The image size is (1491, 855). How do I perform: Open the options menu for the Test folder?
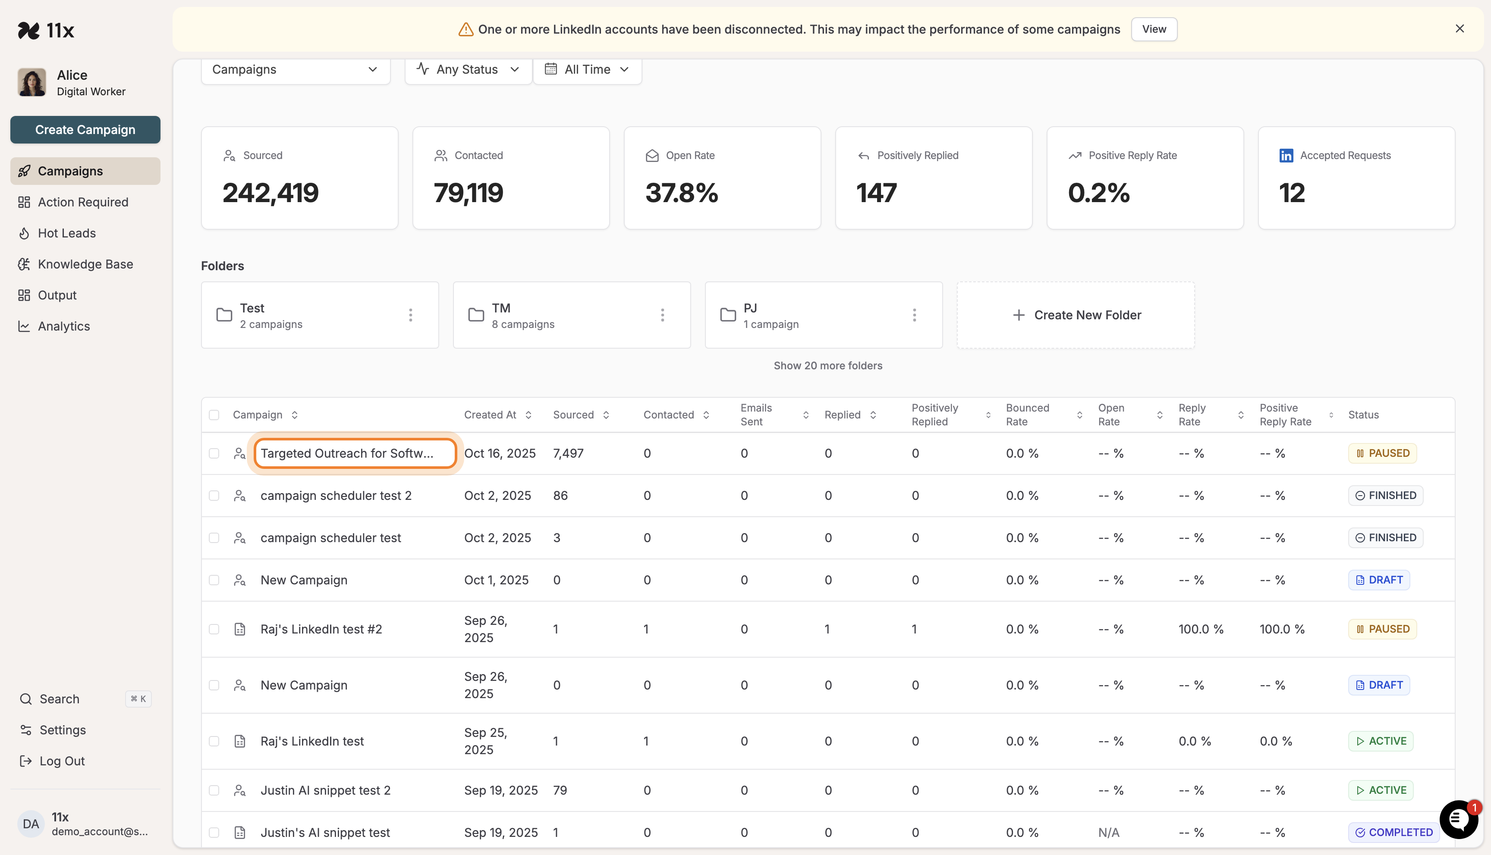410,315
